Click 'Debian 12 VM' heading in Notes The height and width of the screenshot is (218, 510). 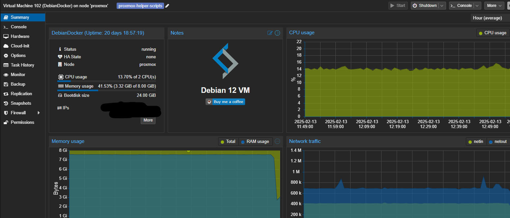click(x=225, y=90)
